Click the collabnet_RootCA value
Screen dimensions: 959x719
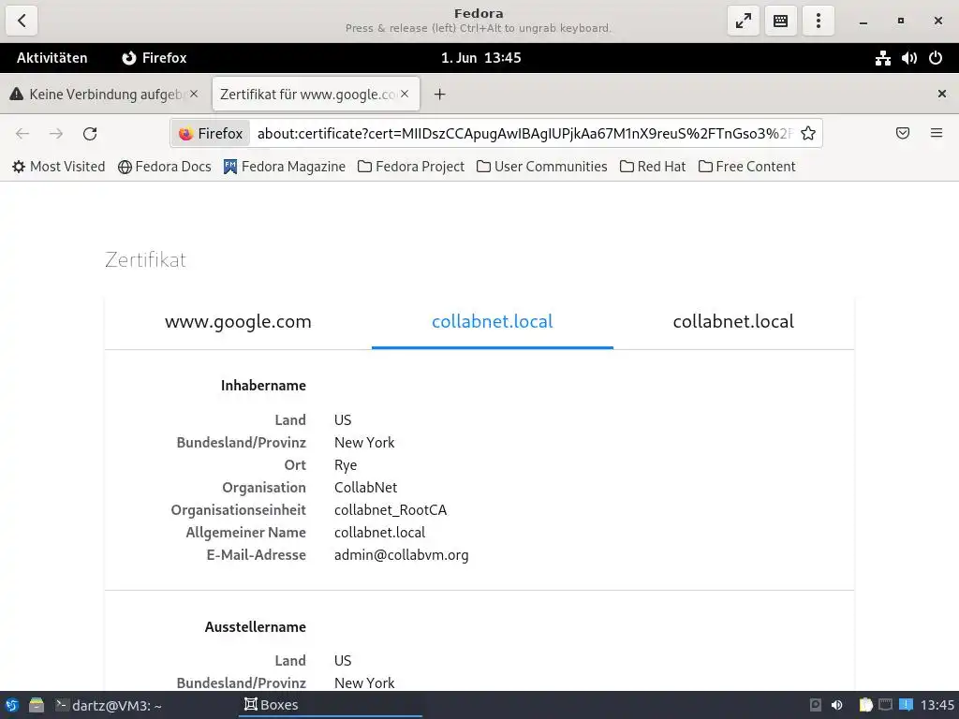[x=391, y=510]
